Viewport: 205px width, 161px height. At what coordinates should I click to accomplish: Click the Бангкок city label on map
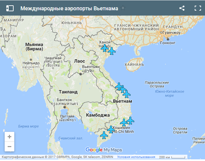[x=64, y=99]
